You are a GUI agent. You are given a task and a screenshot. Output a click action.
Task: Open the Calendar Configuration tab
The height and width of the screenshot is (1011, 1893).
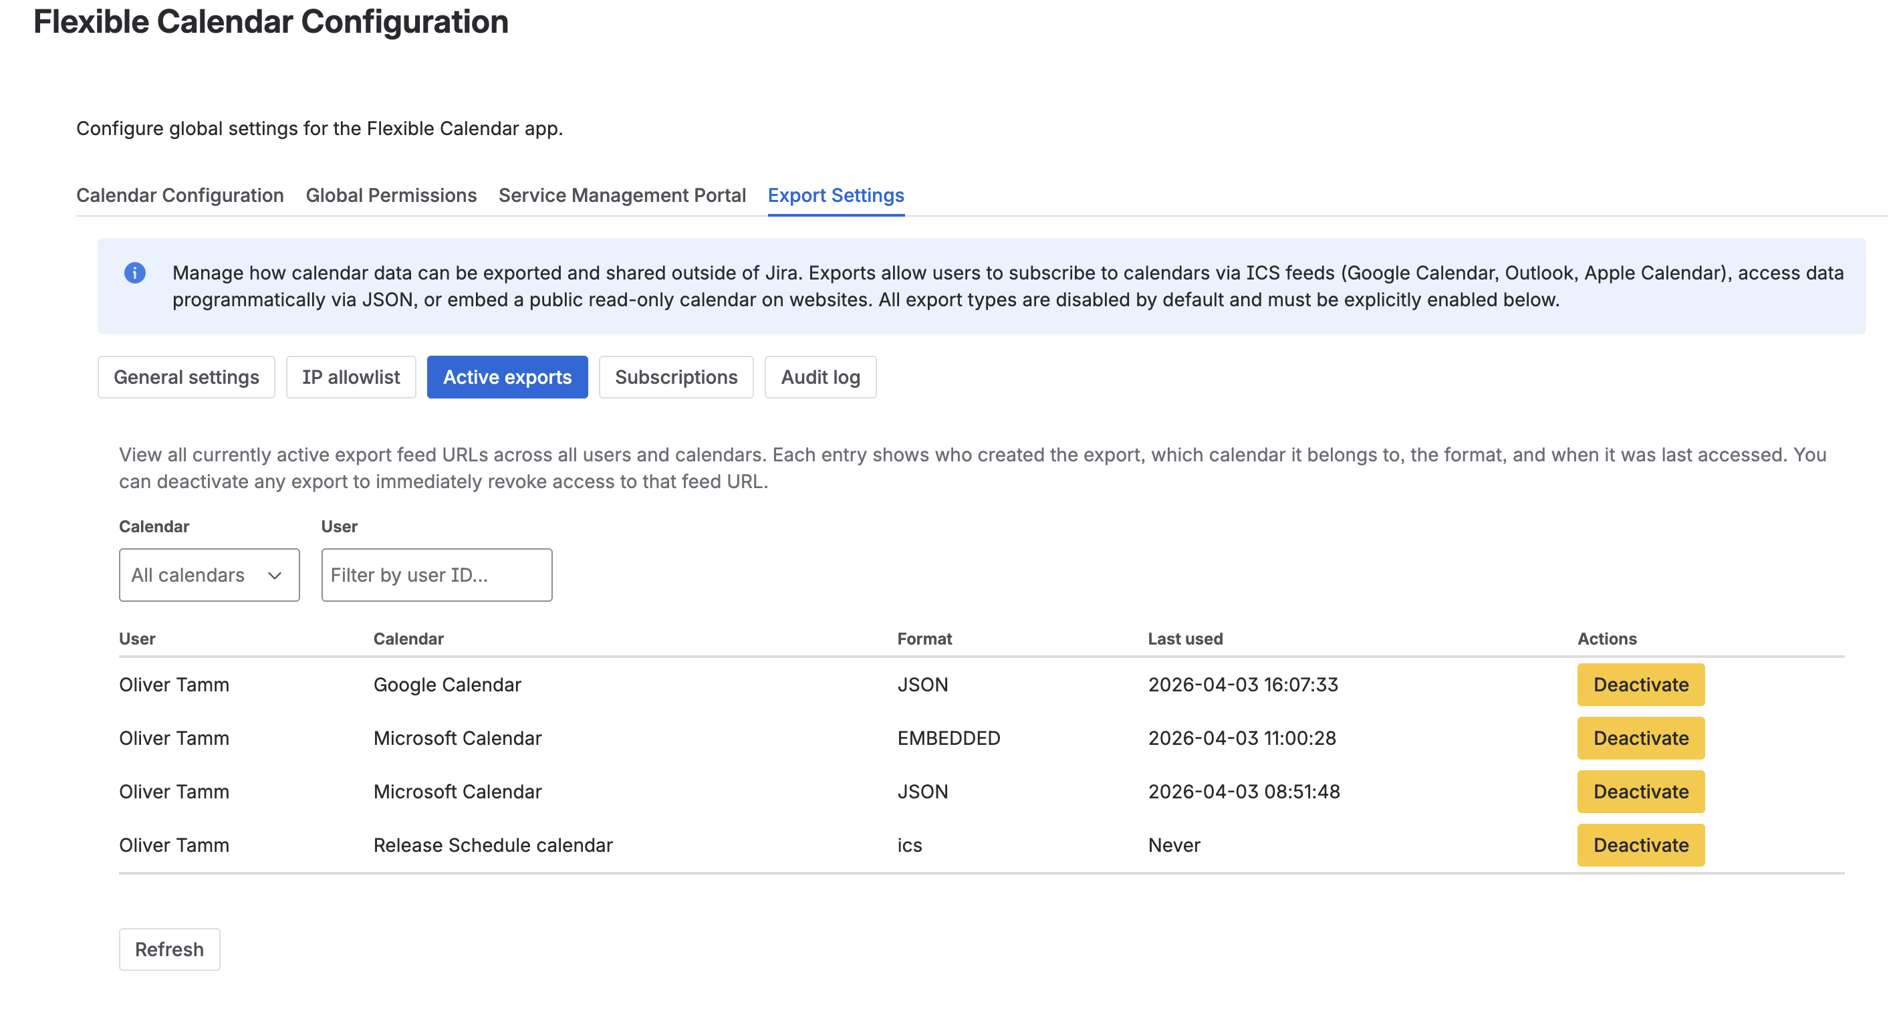click(179, 196)
